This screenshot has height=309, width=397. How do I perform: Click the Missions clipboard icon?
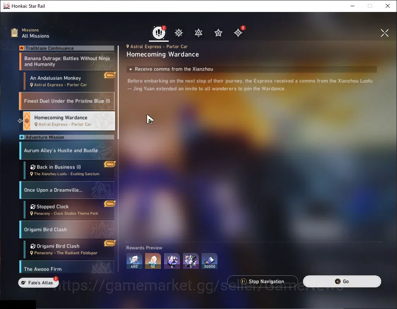coord(14,32)
